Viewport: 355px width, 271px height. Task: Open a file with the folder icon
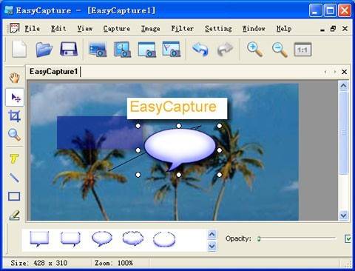pyautogui.click(x=44, y=49)
